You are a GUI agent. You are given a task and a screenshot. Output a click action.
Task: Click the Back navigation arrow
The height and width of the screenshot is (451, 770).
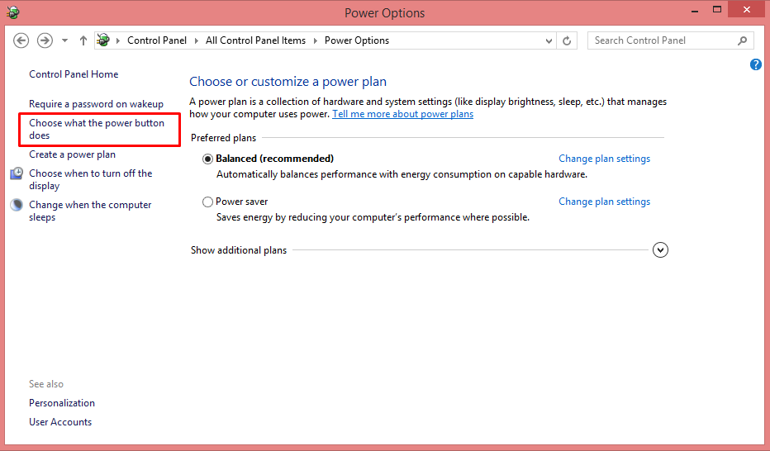(x=21, y=40)
